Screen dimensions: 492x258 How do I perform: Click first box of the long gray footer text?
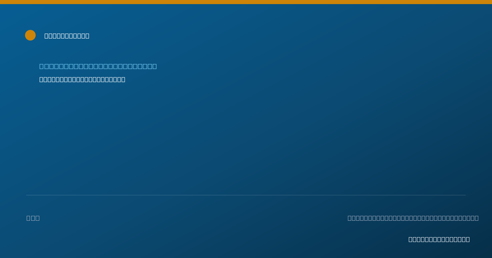350,218
